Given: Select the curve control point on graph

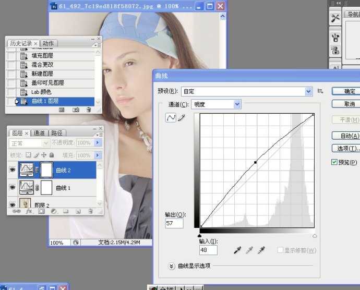Looking at the screenshot, I should (x=255, y=162).
